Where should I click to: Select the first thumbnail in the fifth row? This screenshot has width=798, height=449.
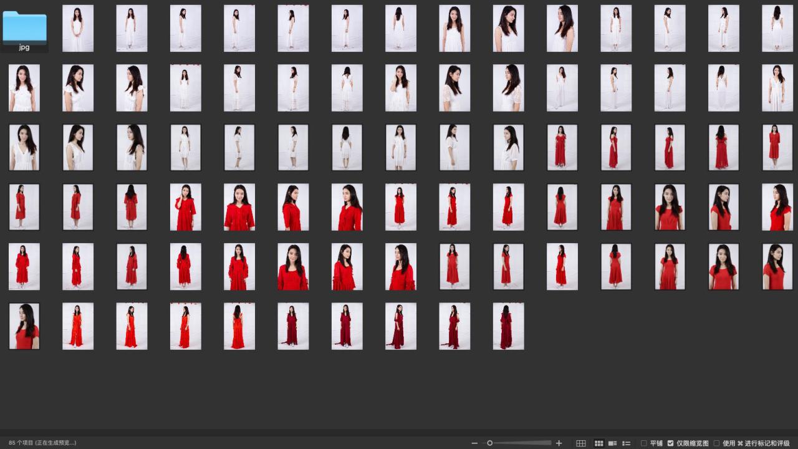(24, 266)
